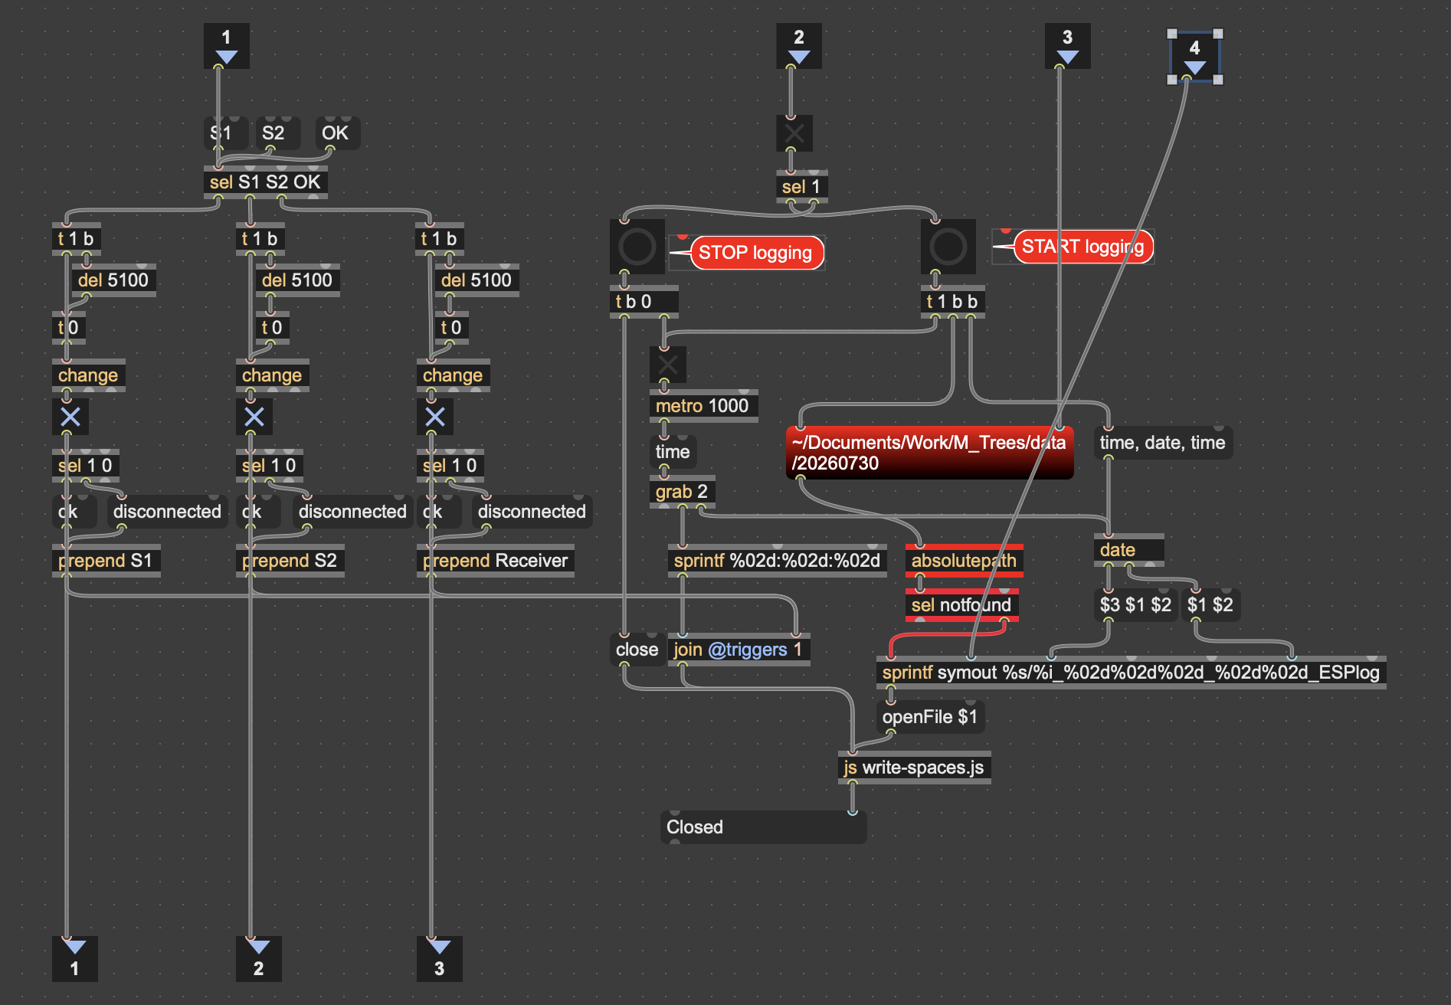Select the rightmost del 5100 object
This screenshot has width=1451, height=1005.
[x=477, y=280]
